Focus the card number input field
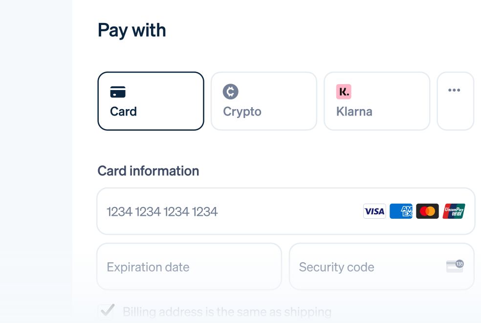This screenshot has width=481, height=323. pos(286,211)
